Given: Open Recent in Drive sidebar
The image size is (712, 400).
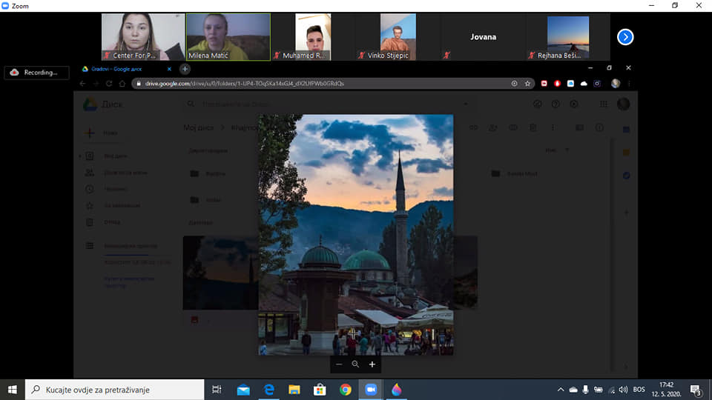Looking at the screenshot, I should click(x=107, y=189).
